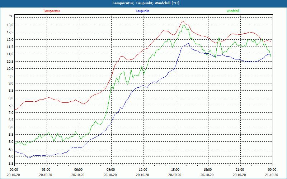Click the 12,5 y-axis value

click(10, 32)
